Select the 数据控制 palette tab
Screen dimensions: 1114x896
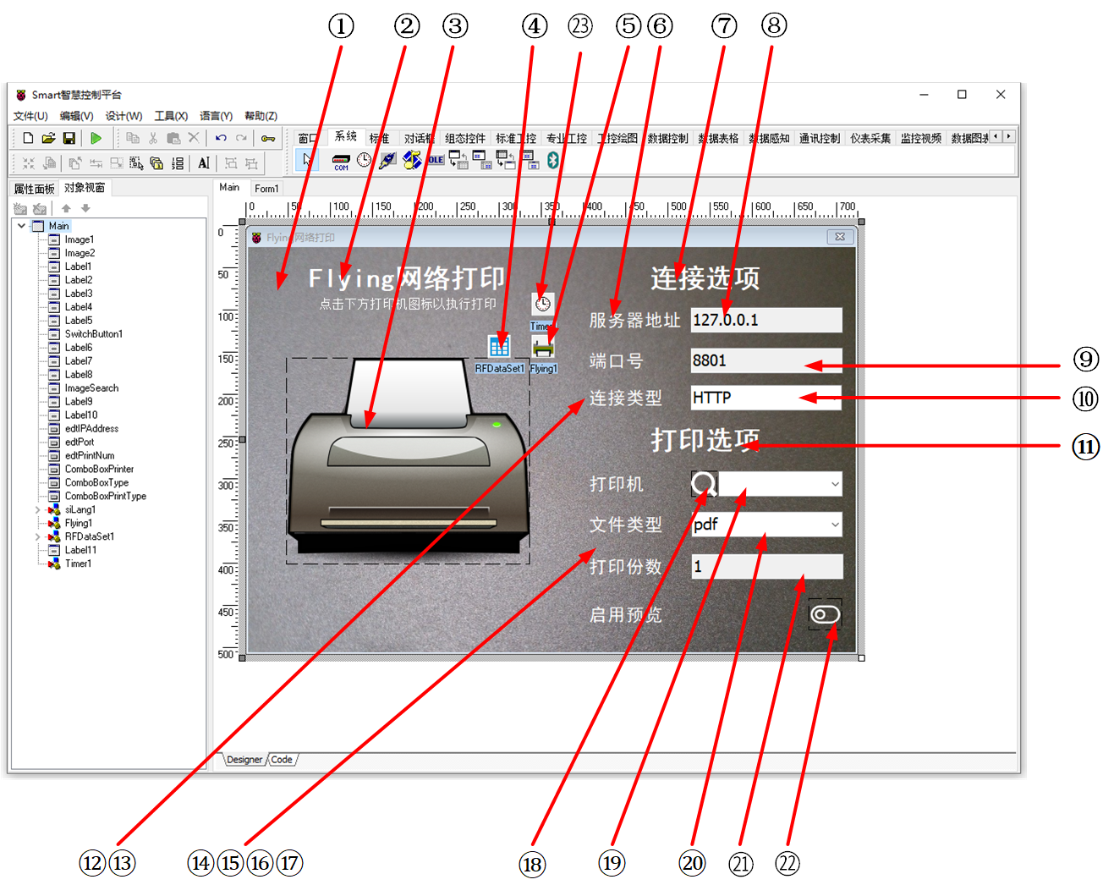click(668, 138)
